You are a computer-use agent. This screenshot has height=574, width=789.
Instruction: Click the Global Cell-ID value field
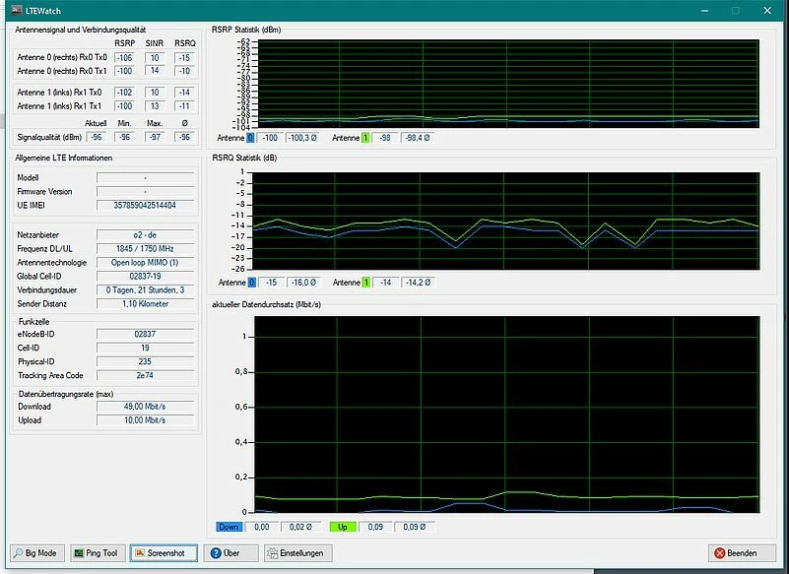145,277
